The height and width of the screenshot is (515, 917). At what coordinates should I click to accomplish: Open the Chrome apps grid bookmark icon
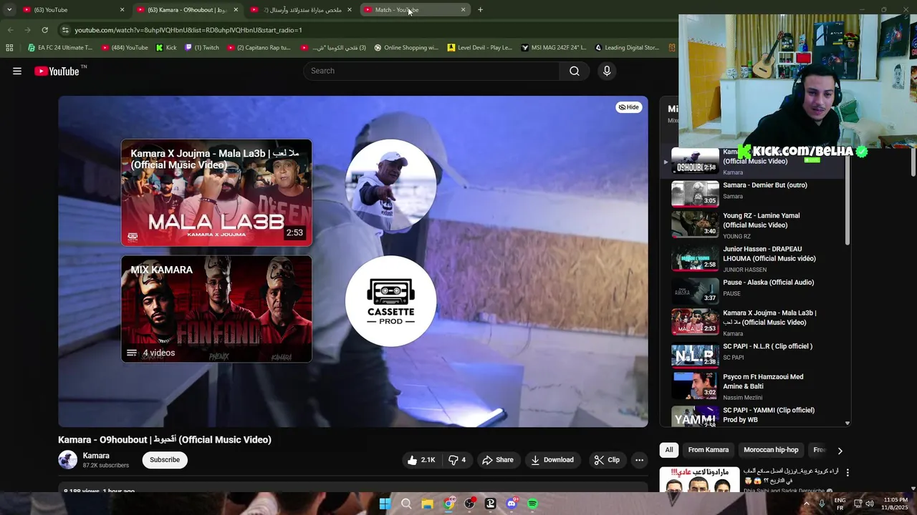[x=9, y=48]
